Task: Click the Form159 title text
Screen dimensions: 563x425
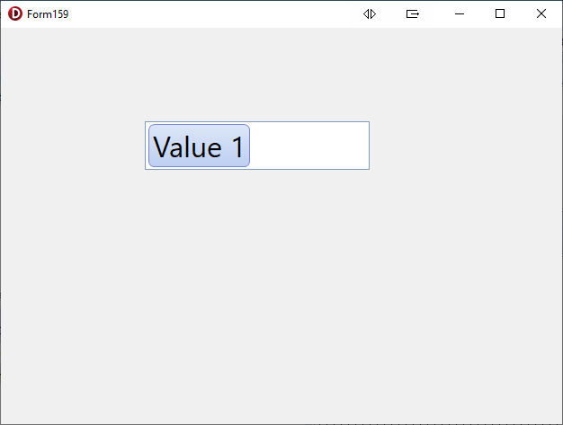Action: (x=48, y=14)
